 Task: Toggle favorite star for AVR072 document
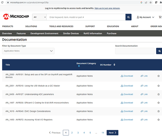(158, 120)
